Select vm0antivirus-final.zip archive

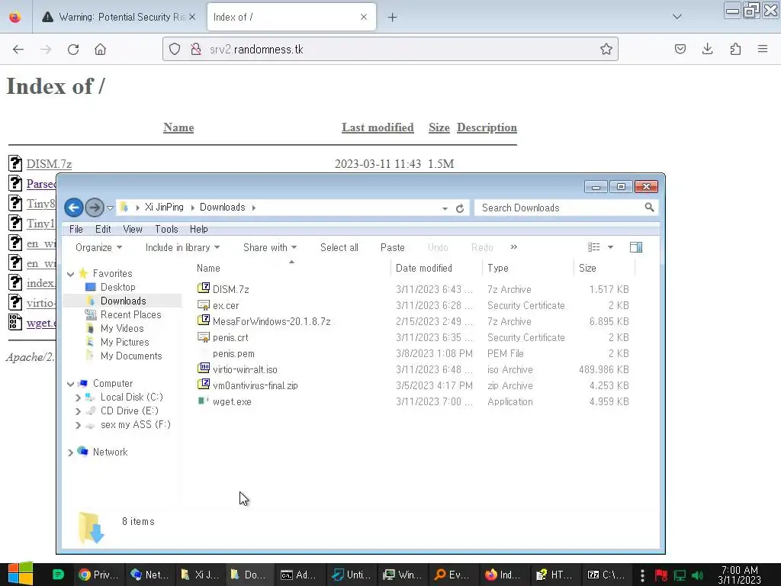pos(255,385)
